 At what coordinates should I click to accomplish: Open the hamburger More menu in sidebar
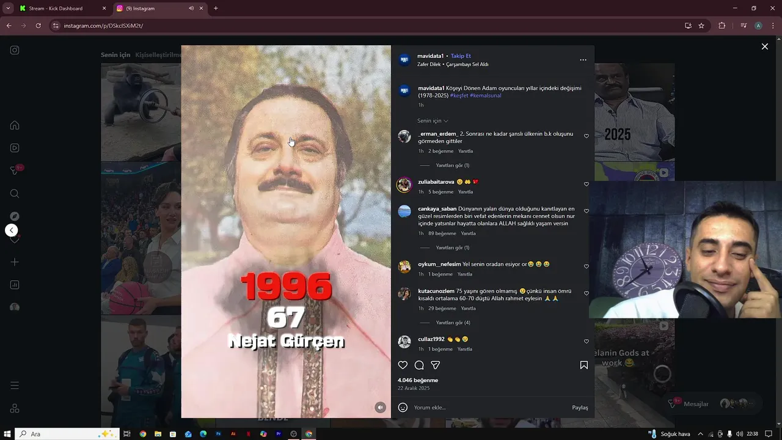click(x=15, y=386)
